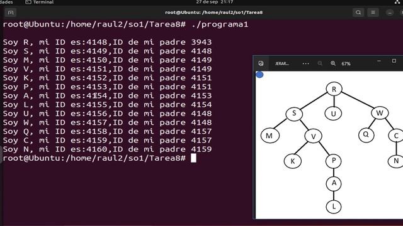Select node Q in the tree diagram

click(366, 135)
